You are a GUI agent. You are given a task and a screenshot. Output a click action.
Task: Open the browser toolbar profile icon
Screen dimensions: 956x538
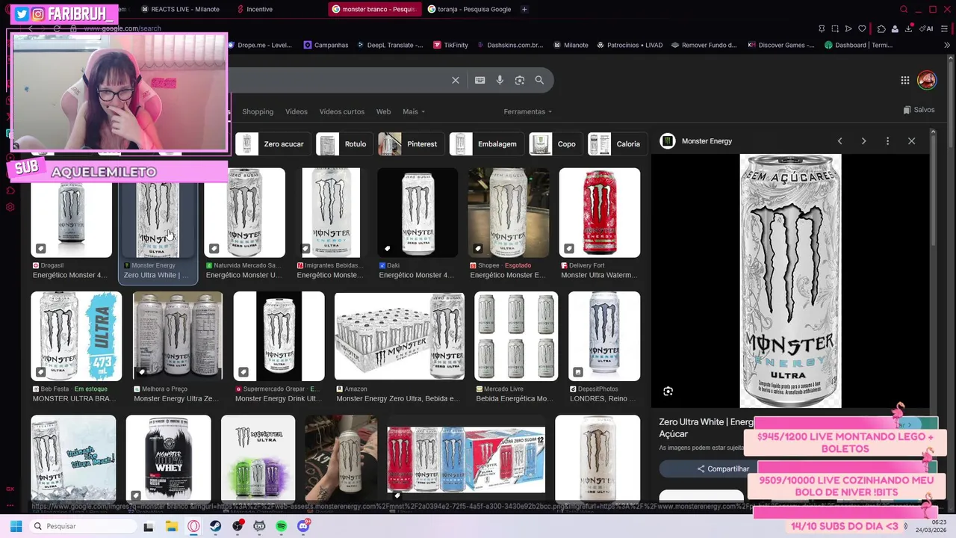click(x=895, y=28)
